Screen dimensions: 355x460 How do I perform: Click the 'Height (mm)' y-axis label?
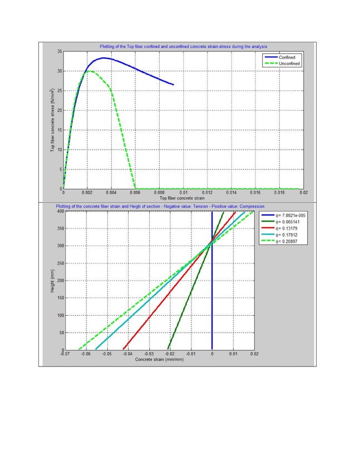tap(52, 281)
